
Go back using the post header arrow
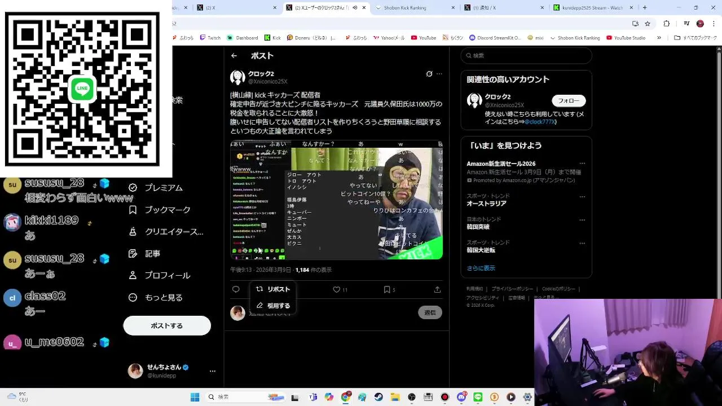tap(234, 56)
